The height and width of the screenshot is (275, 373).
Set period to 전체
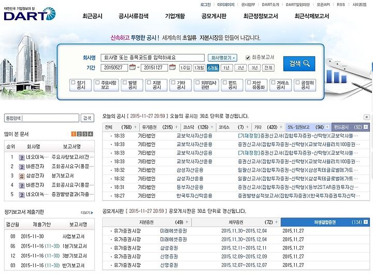tap(268, 68)
